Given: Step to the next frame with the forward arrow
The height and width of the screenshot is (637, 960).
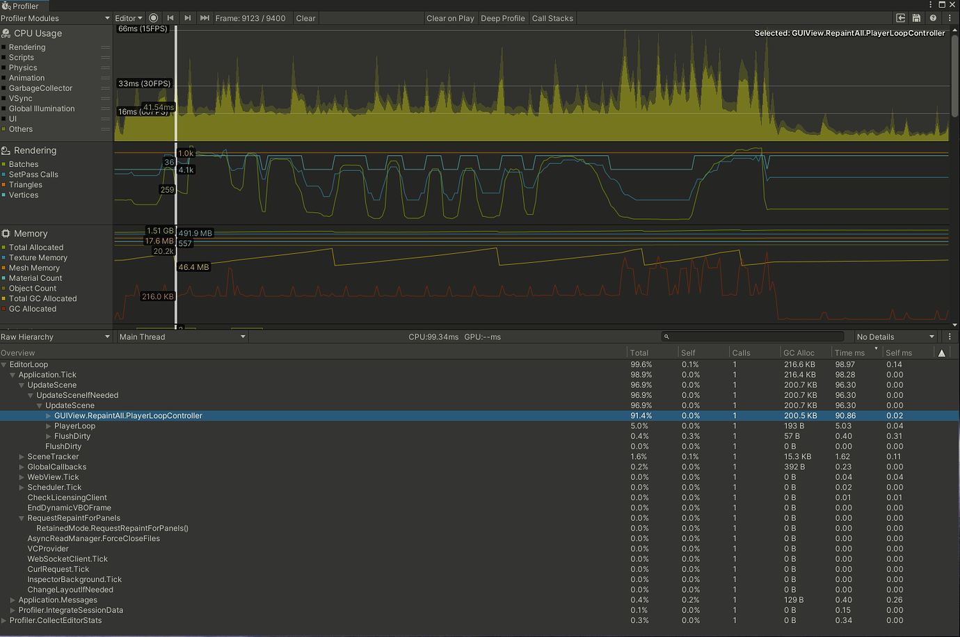Looking at the screenshot, I should point(188,18).
